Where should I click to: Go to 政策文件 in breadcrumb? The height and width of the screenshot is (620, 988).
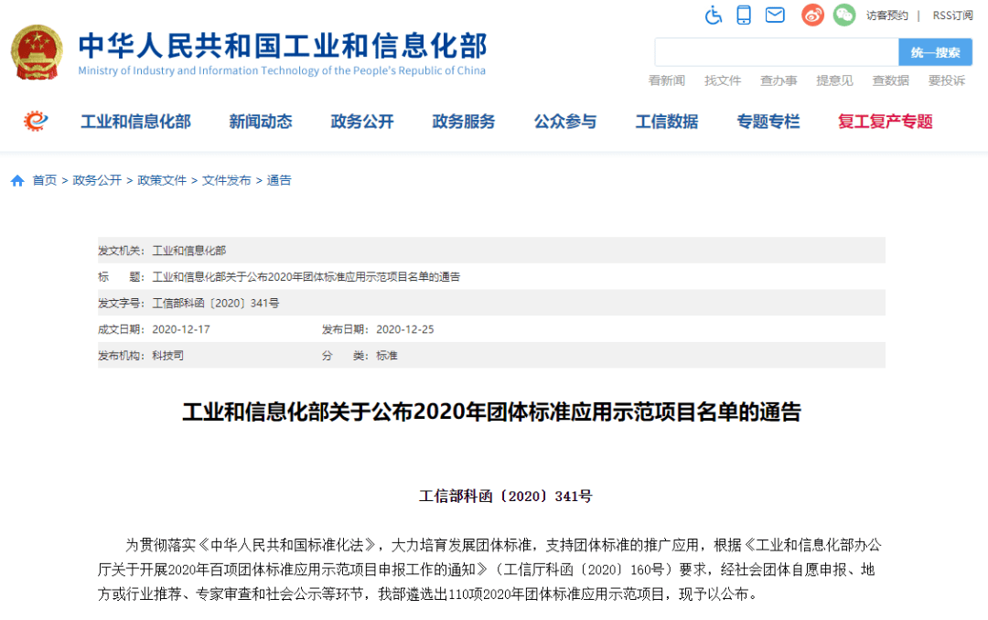pos(162,181)
